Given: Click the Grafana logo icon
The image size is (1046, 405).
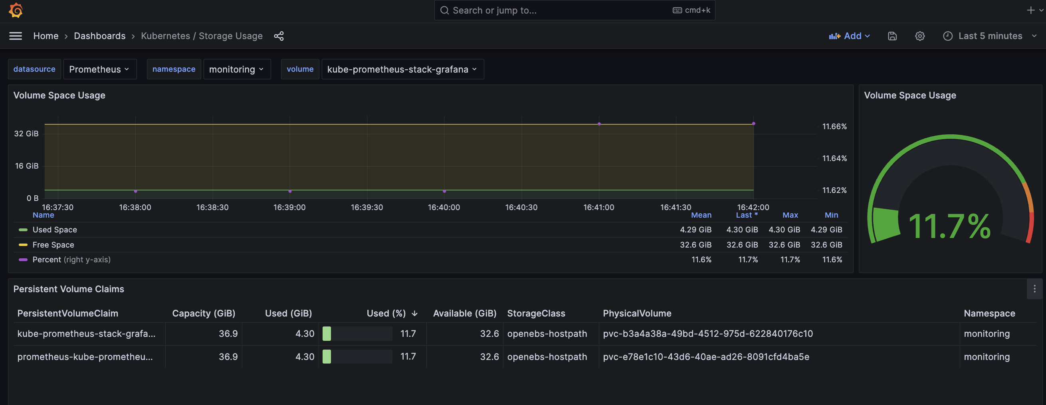Looking at the screenshot, I should pos(16,10).
